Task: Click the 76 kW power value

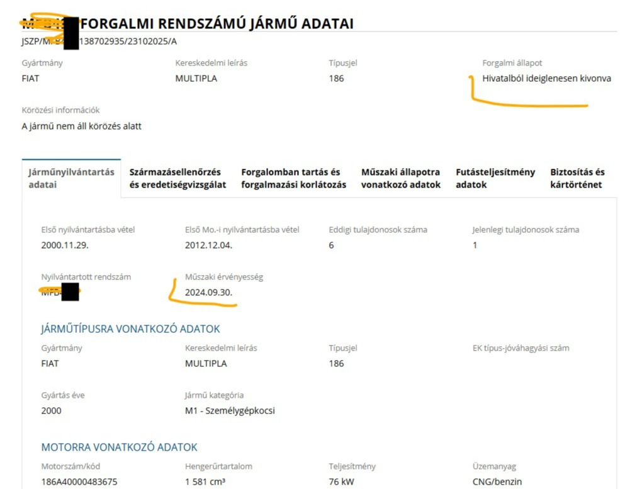Action: (x=342, y=481)
